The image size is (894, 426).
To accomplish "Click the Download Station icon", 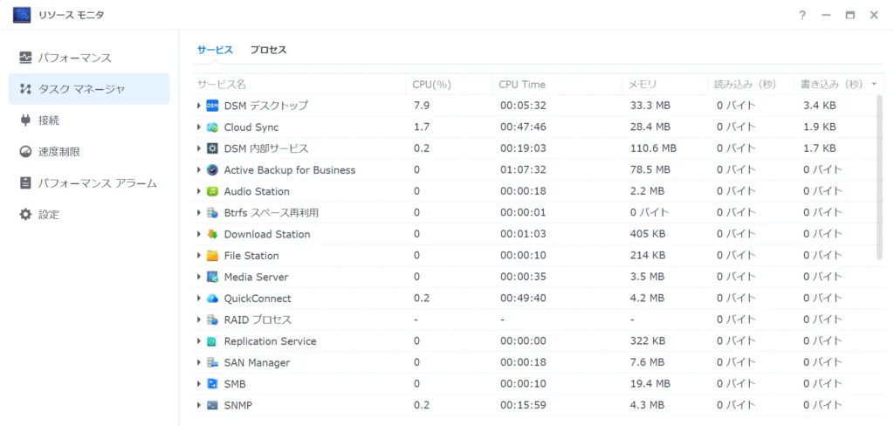I will [x=212, y=234].
